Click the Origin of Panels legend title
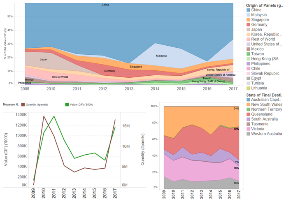The height and width of the screenshot is (202, 286). pyautogui.click(x=264, y=4)
